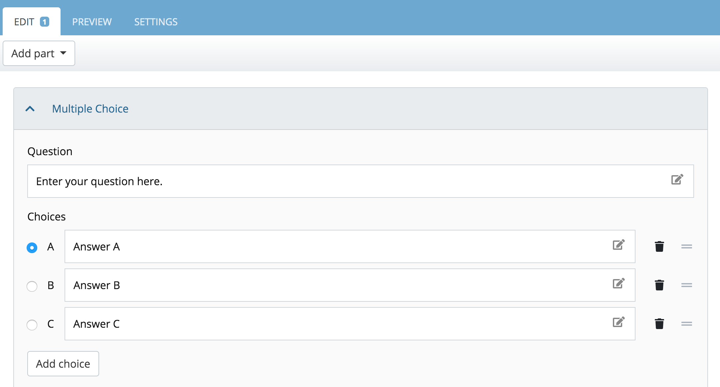This screenshot has height=387, width=720.
Task: Delete choice A using trash icon
Action: 659,246
